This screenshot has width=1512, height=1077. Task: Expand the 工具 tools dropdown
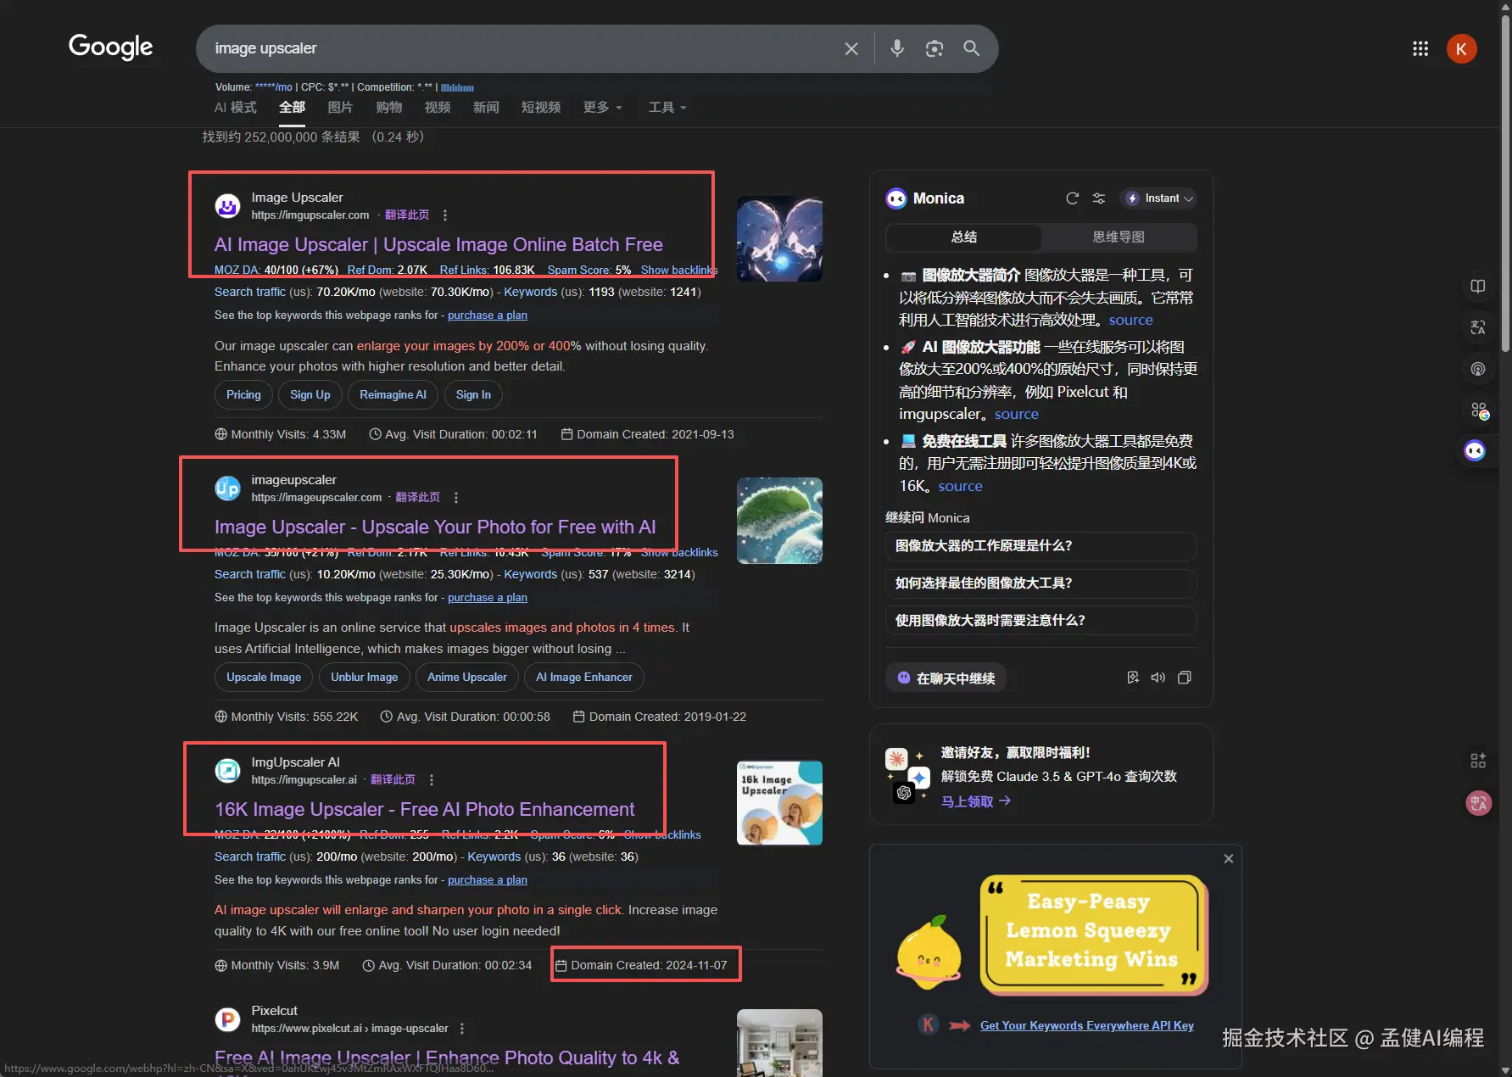click(667, 108)
